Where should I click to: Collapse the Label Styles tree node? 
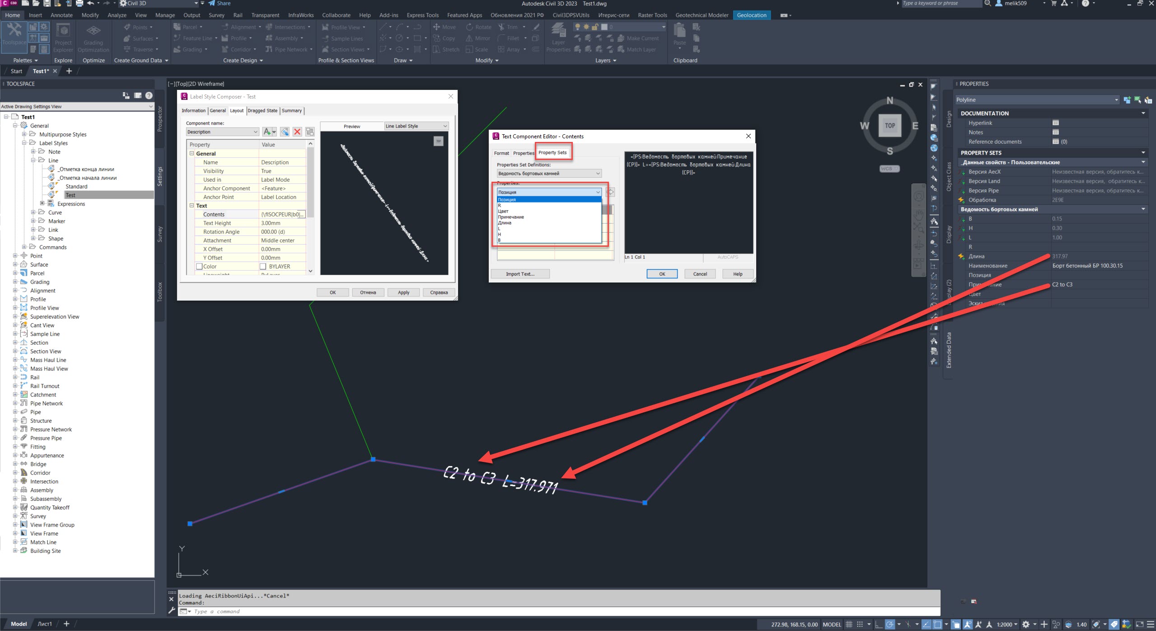pyautogui.click(x=24, y=143)
